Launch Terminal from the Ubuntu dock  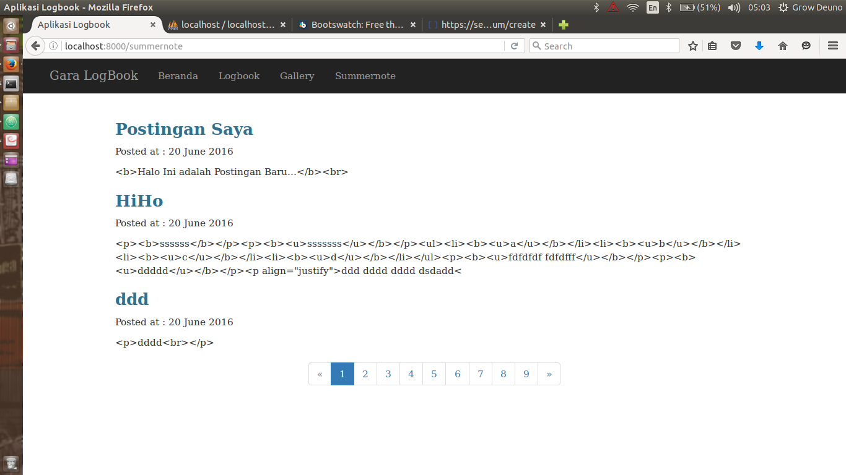click(x=11, y=83)
